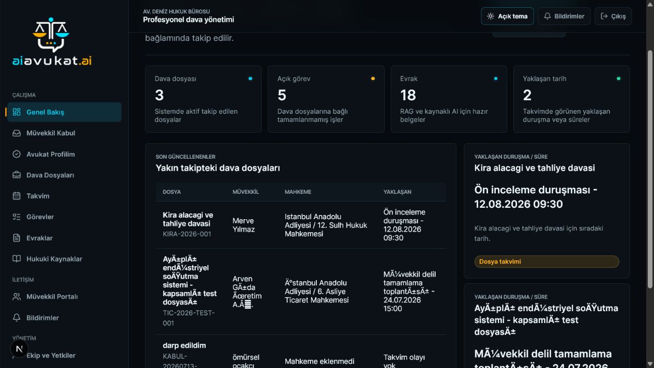The height and width of the screenshot is (368, 654).
Task: Open the Dava dosyası stat card
Action: (x=203, y=99)
